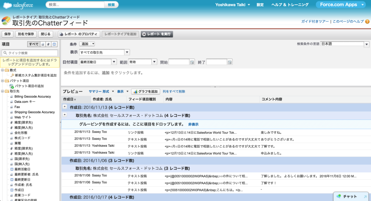Click the バケット項目の追加 icon
The width and height of the screenshot is (371, 201).
pyautogui.click(x=12, y=86)
